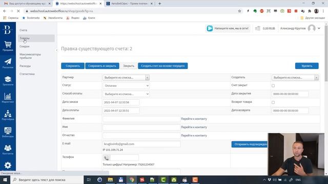Collapse the submenu with the arrow handle
Image resolution: width=328 pixels, height=184 pixels.
pyautogui.click(x=56, y=50)
